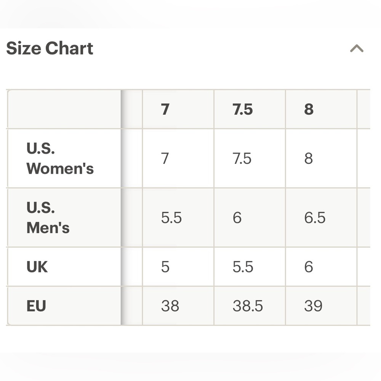This screenshot has width=381, height=381.
Task: Select the size 7 column header
Action: (x=178, y=109)
